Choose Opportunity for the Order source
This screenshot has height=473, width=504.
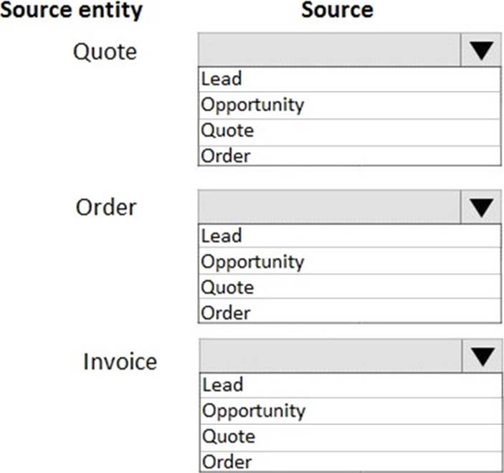pos(349,262)
